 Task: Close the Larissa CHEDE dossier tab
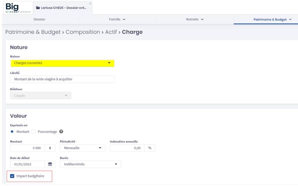click(x=90, y=3)
